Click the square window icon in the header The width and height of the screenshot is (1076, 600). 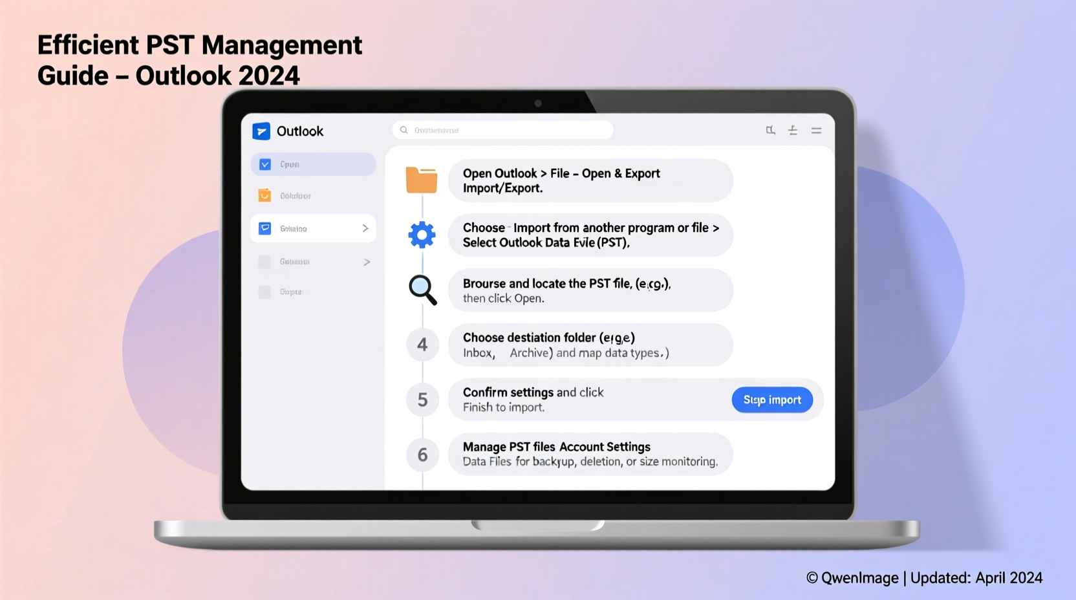770,130
